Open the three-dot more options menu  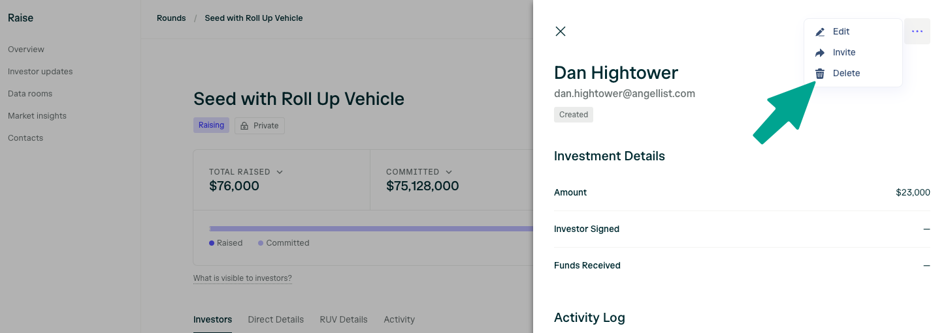click(x=917, y=31)
